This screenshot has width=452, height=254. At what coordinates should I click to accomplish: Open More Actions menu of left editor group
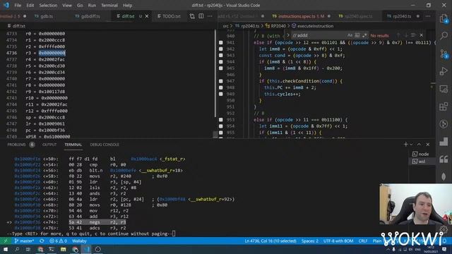(210, 16)
